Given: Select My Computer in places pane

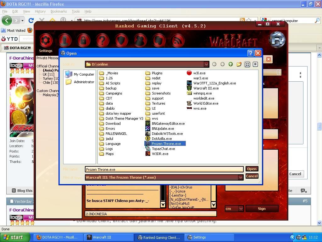Looking at the screenshot, I should [x=79, y=74].
